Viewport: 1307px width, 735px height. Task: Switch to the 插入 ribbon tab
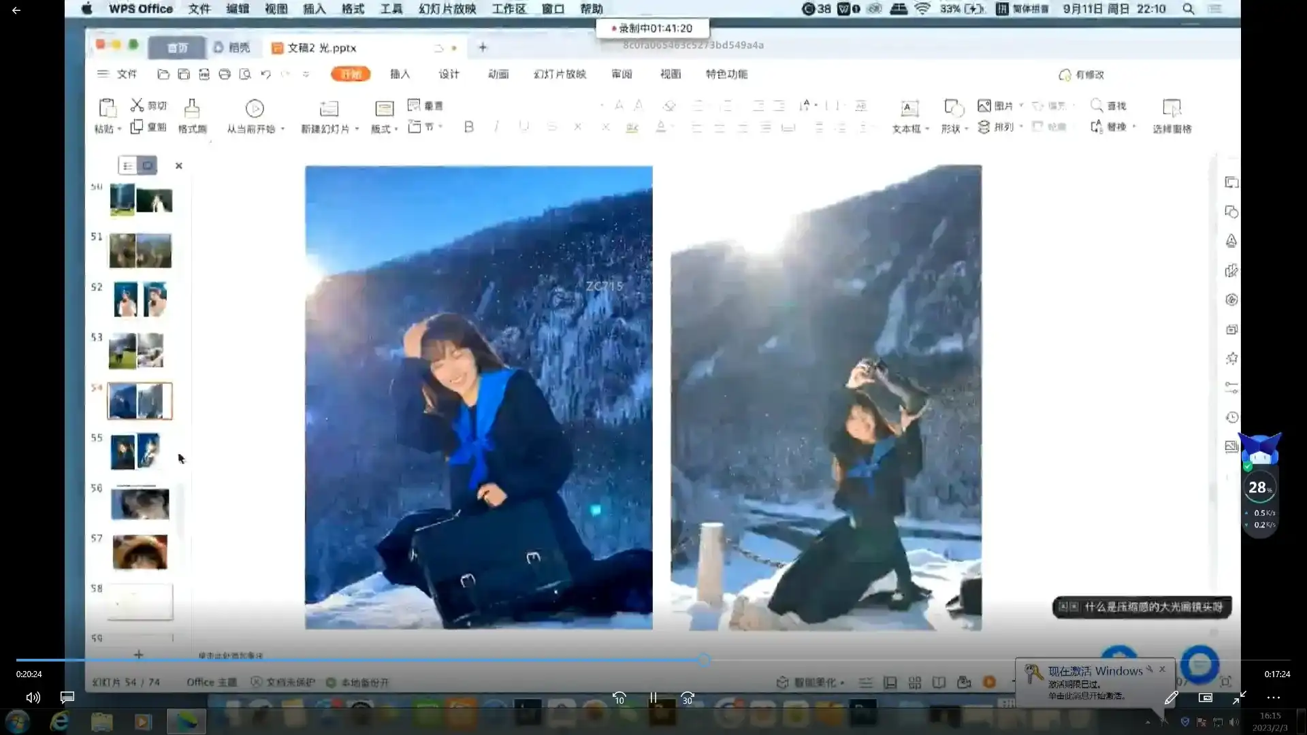tap(400, 74)
